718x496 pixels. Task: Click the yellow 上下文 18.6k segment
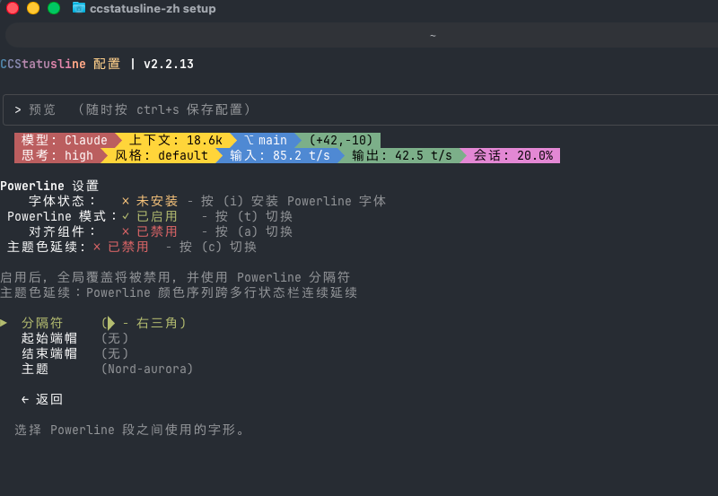[x=176, y=140]
